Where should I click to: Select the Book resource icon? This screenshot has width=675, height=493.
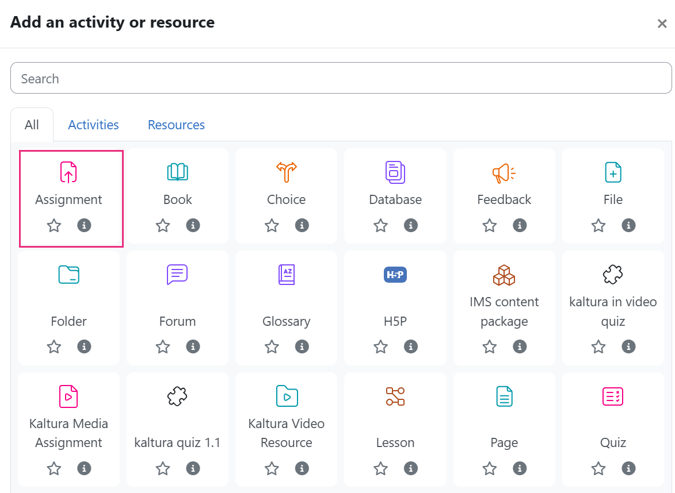tap(177, 172)
